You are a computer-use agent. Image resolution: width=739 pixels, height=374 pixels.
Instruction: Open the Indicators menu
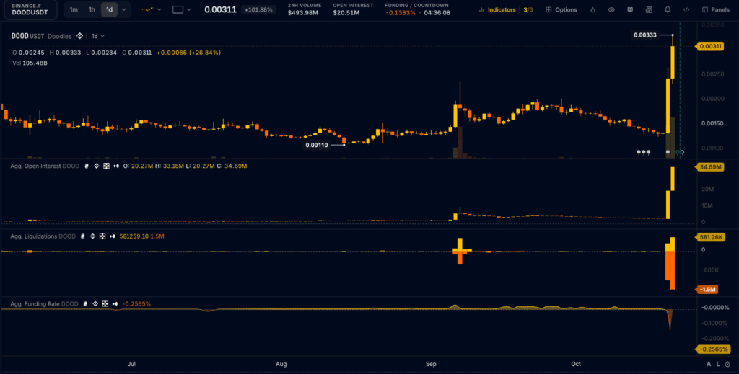click(x=498, y=9)
